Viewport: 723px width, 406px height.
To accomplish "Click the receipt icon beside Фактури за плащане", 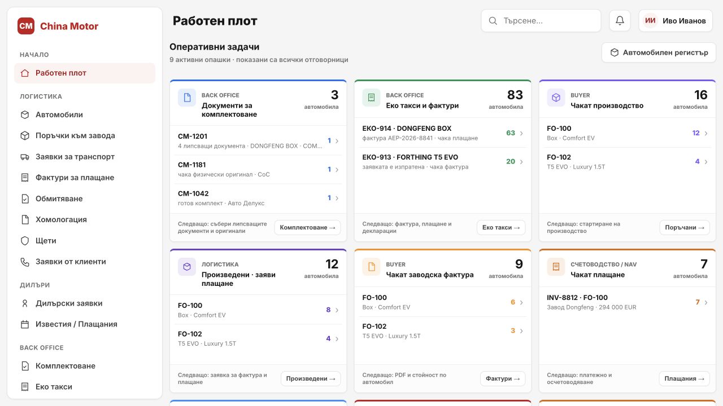I will (x=25, y=178).
